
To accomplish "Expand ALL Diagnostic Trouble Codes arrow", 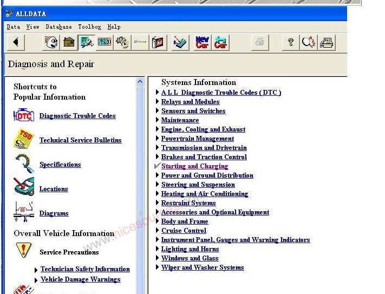I will point(158,92).
